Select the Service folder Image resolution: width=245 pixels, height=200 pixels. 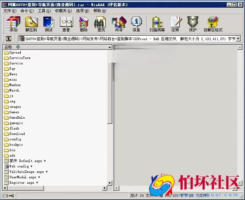(13, 63)
